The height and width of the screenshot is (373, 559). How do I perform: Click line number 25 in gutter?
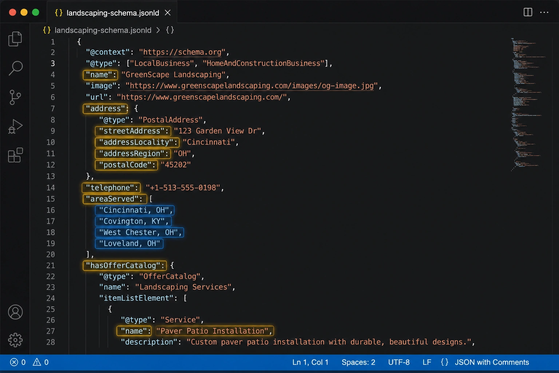pyautogui.click(x=51, y=309)
